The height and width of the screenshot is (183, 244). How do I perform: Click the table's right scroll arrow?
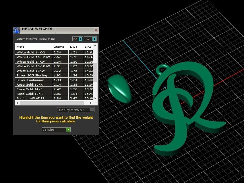click(90, 103)
